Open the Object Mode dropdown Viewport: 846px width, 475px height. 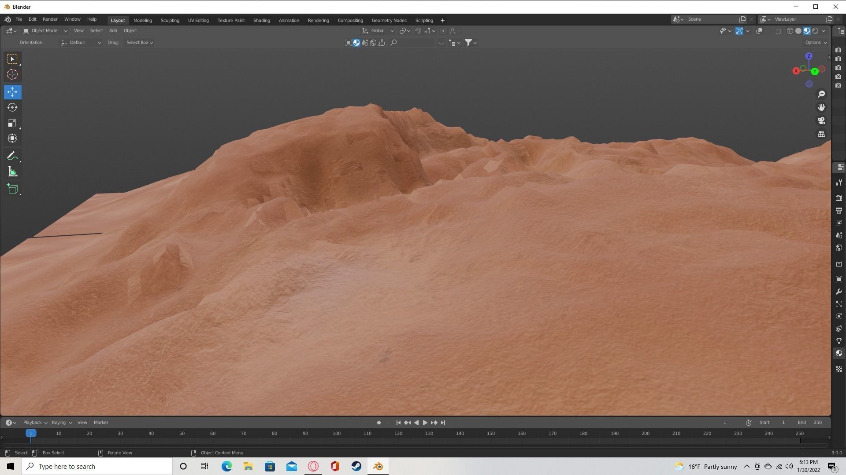click(45, 31)
